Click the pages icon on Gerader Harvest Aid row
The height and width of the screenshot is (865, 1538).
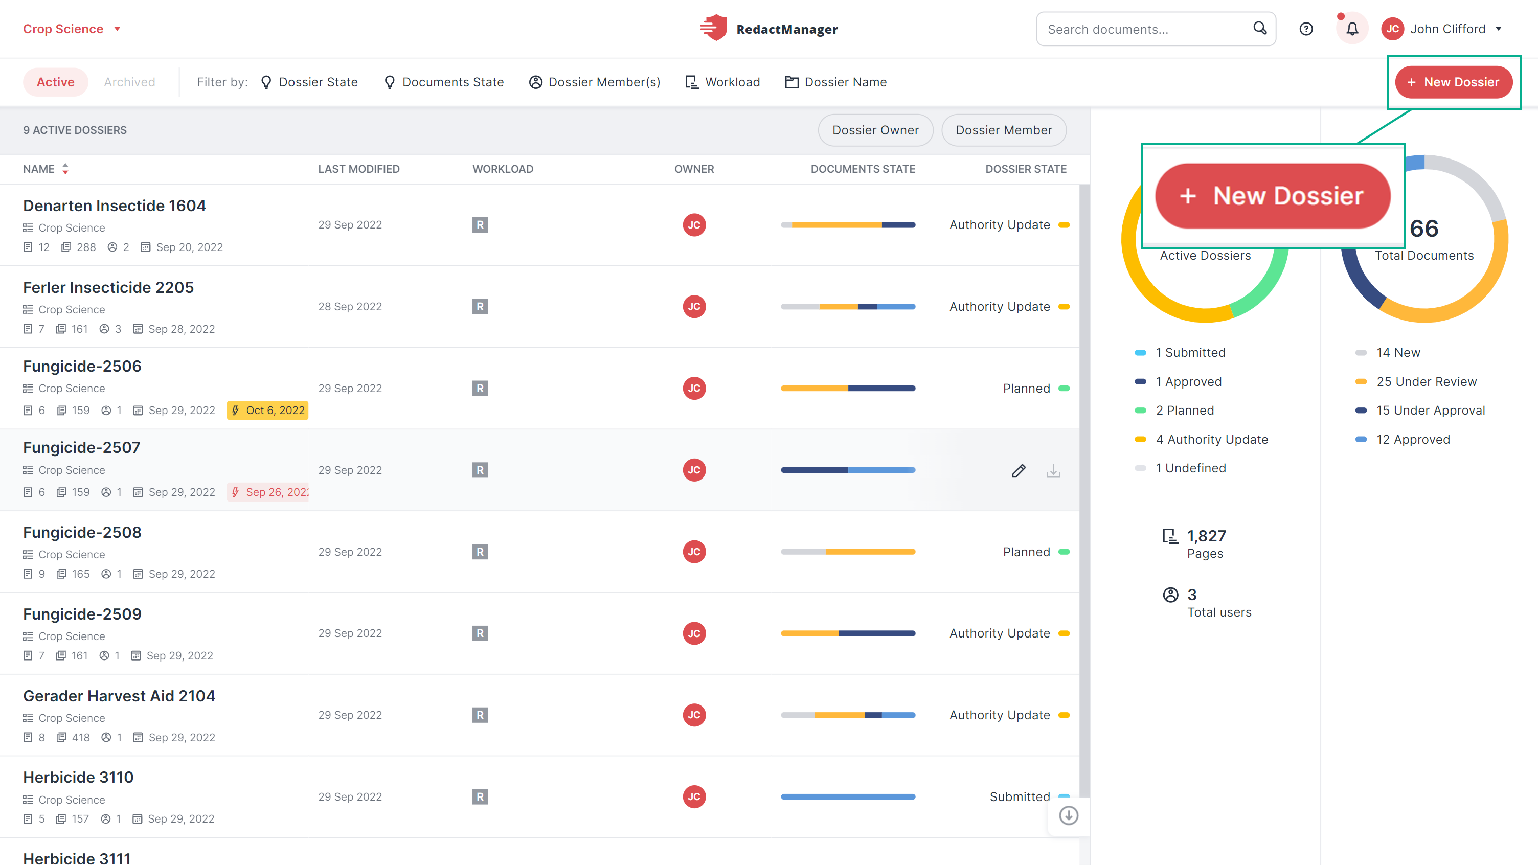(x=61, y=738)
